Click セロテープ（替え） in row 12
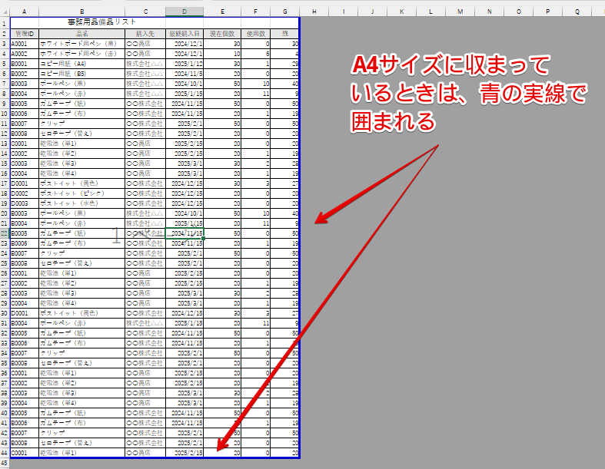This screenshot has width=605, height=469. 81,134
